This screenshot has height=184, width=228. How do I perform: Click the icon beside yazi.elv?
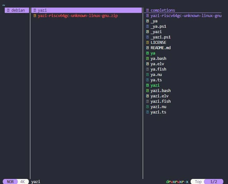[147, 96]
